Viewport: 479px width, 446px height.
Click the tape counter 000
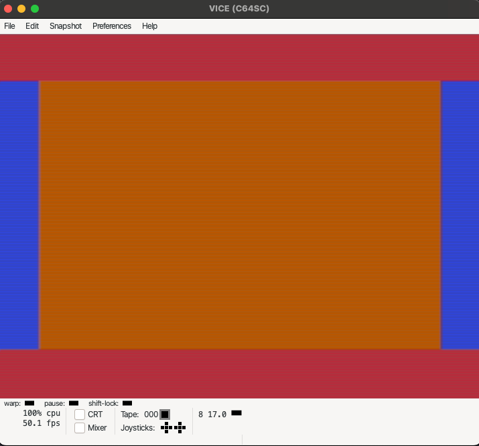pyautogui.click(x=151, y=415)
